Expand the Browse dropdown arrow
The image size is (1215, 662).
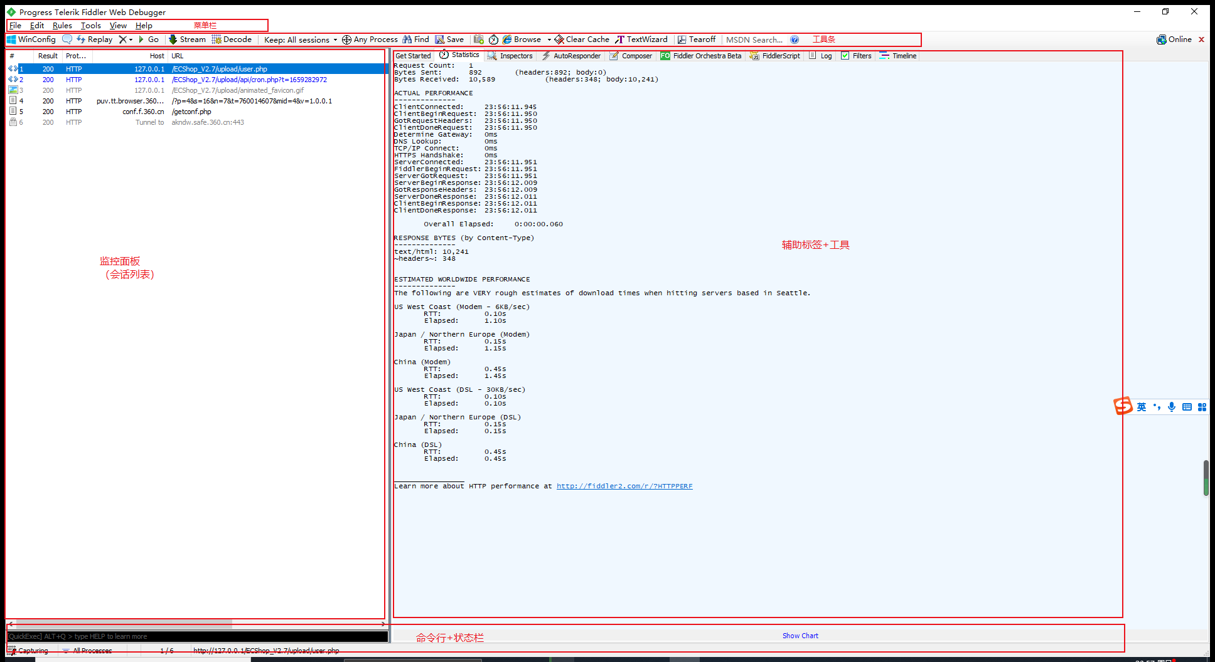click(549, 39)
